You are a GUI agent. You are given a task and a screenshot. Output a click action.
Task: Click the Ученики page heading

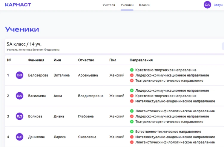pos(22,29)
